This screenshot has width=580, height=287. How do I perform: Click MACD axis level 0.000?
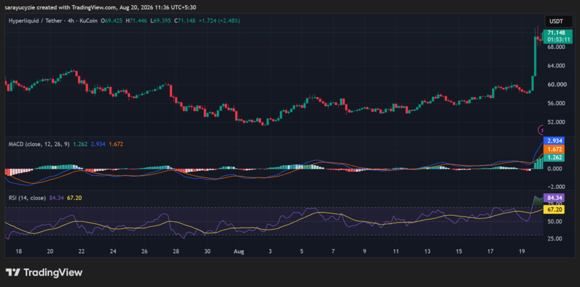point(556,168)
